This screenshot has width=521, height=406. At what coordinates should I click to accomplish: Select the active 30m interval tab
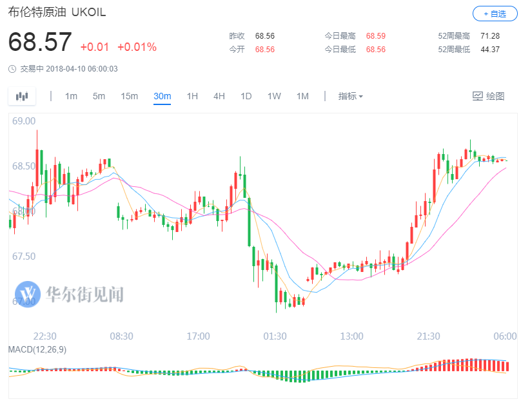162,96
